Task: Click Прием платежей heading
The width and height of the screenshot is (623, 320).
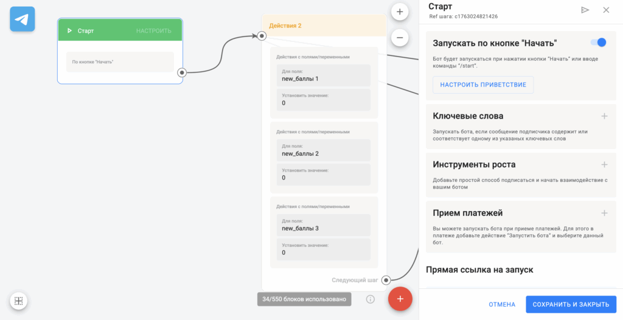Action: tap(468, 213)
